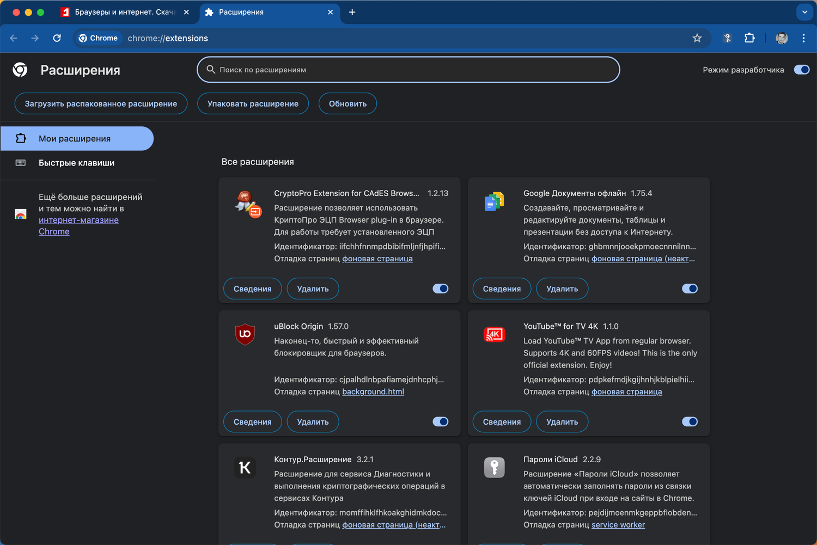The image size is (817, 545).
Task: Click the Контур.Расширение version 3.2.1
Action: (365, 459)
